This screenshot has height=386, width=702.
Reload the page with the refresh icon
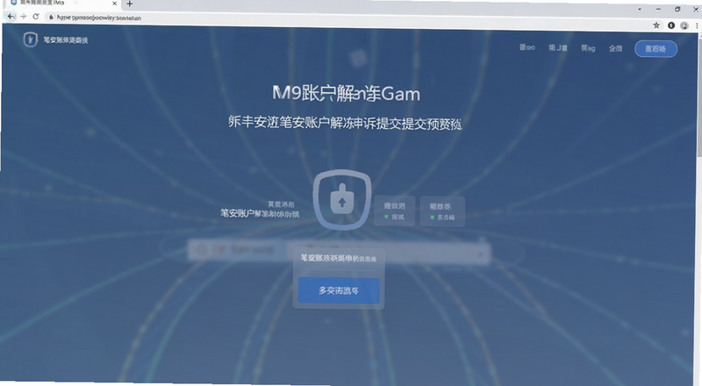pyautogui.click(x=36, y=17)
